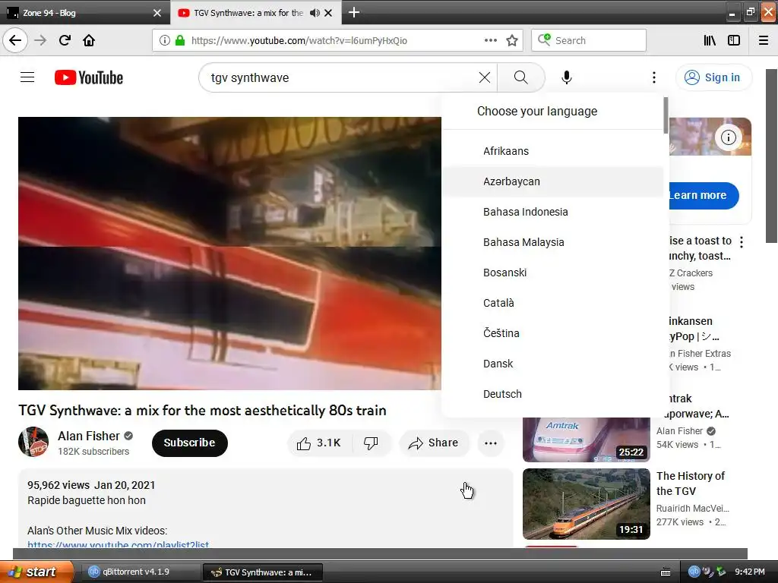Click the video player frame
The image size is (778, 583).
[229, 254]
